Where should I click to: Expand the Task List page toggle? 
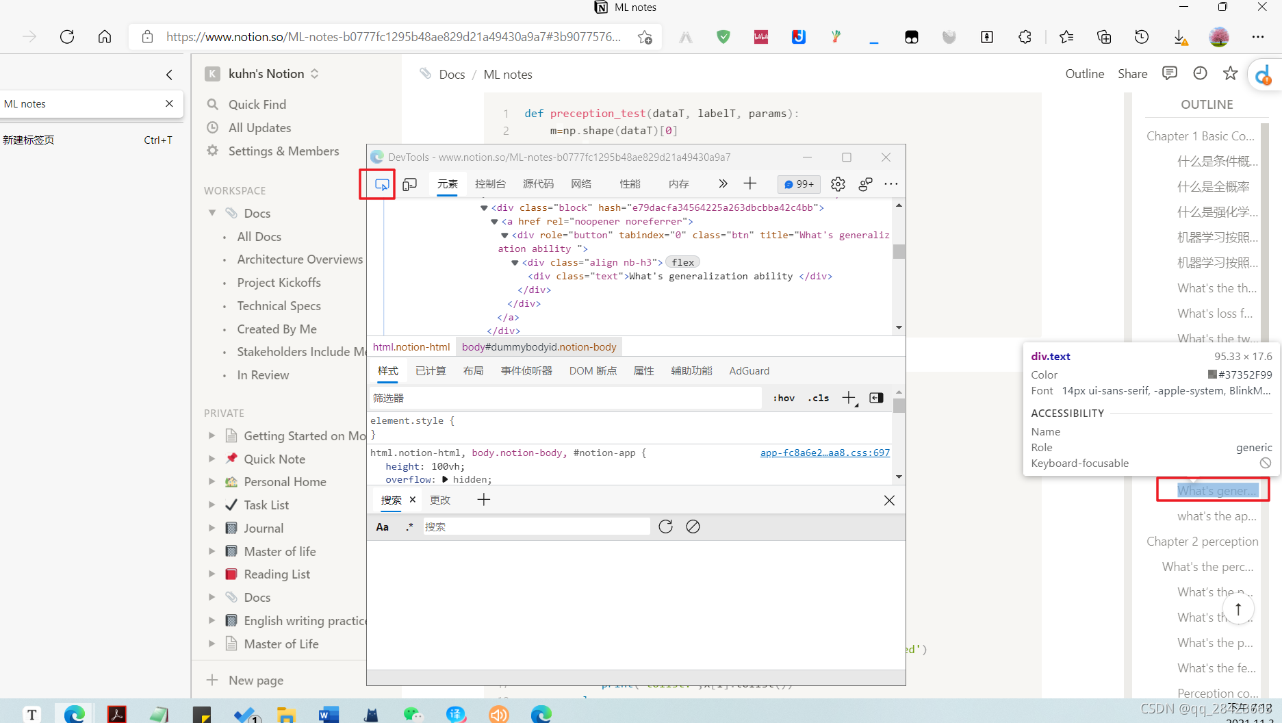pos(211,505)
